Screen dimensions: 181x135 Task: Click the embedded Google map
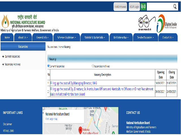coord(80,121)
